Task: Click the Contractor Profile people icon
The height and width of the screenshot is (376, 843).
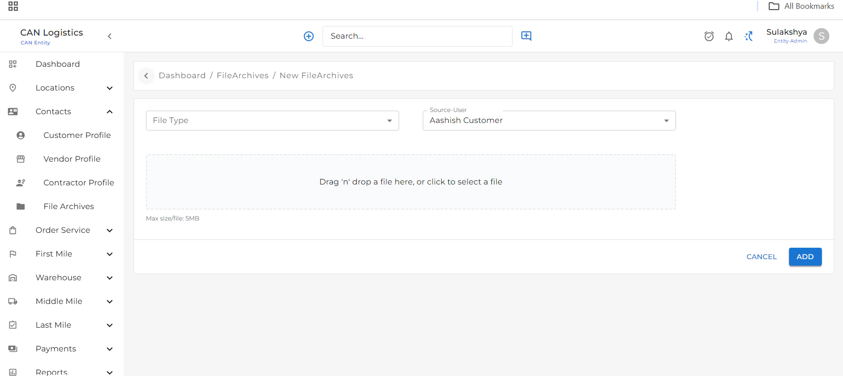Action: (x=21, y=183)
